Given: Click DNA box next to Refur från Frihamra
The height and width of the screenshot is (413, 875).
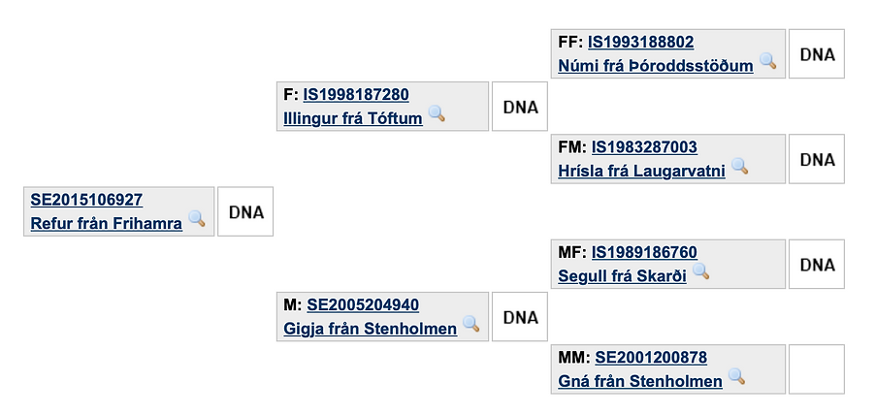Looking at the screenshot, I should click(245, 211).
